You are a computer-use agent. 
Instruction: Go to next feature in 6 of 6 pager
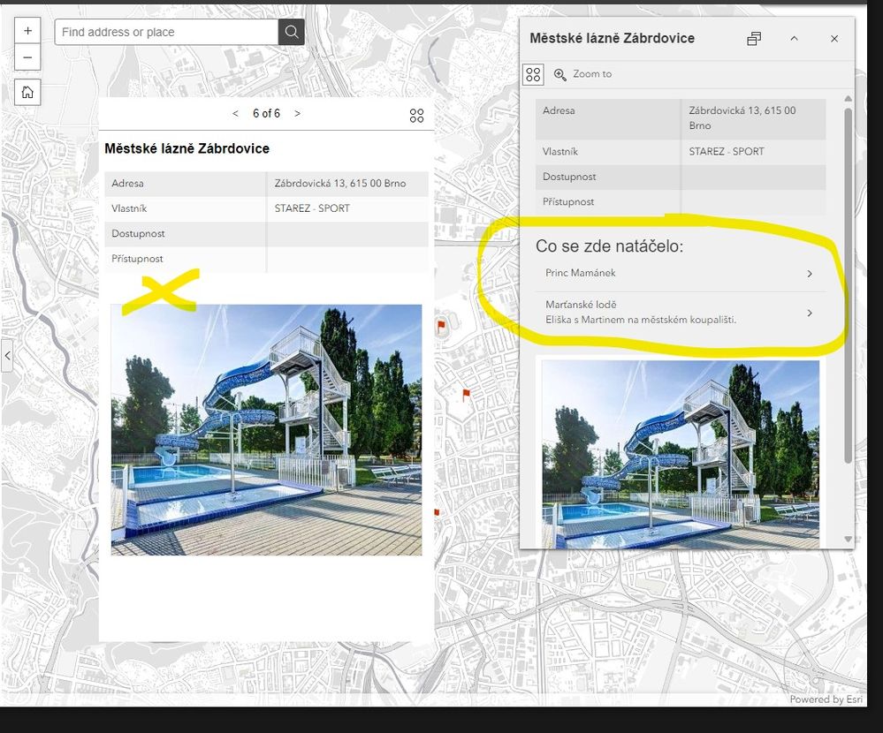pos(297,114)
